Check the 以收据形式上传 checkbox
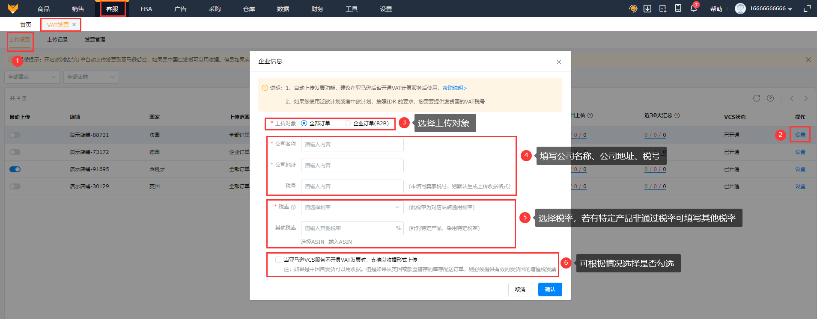817x319 pixels. (278, 260)
